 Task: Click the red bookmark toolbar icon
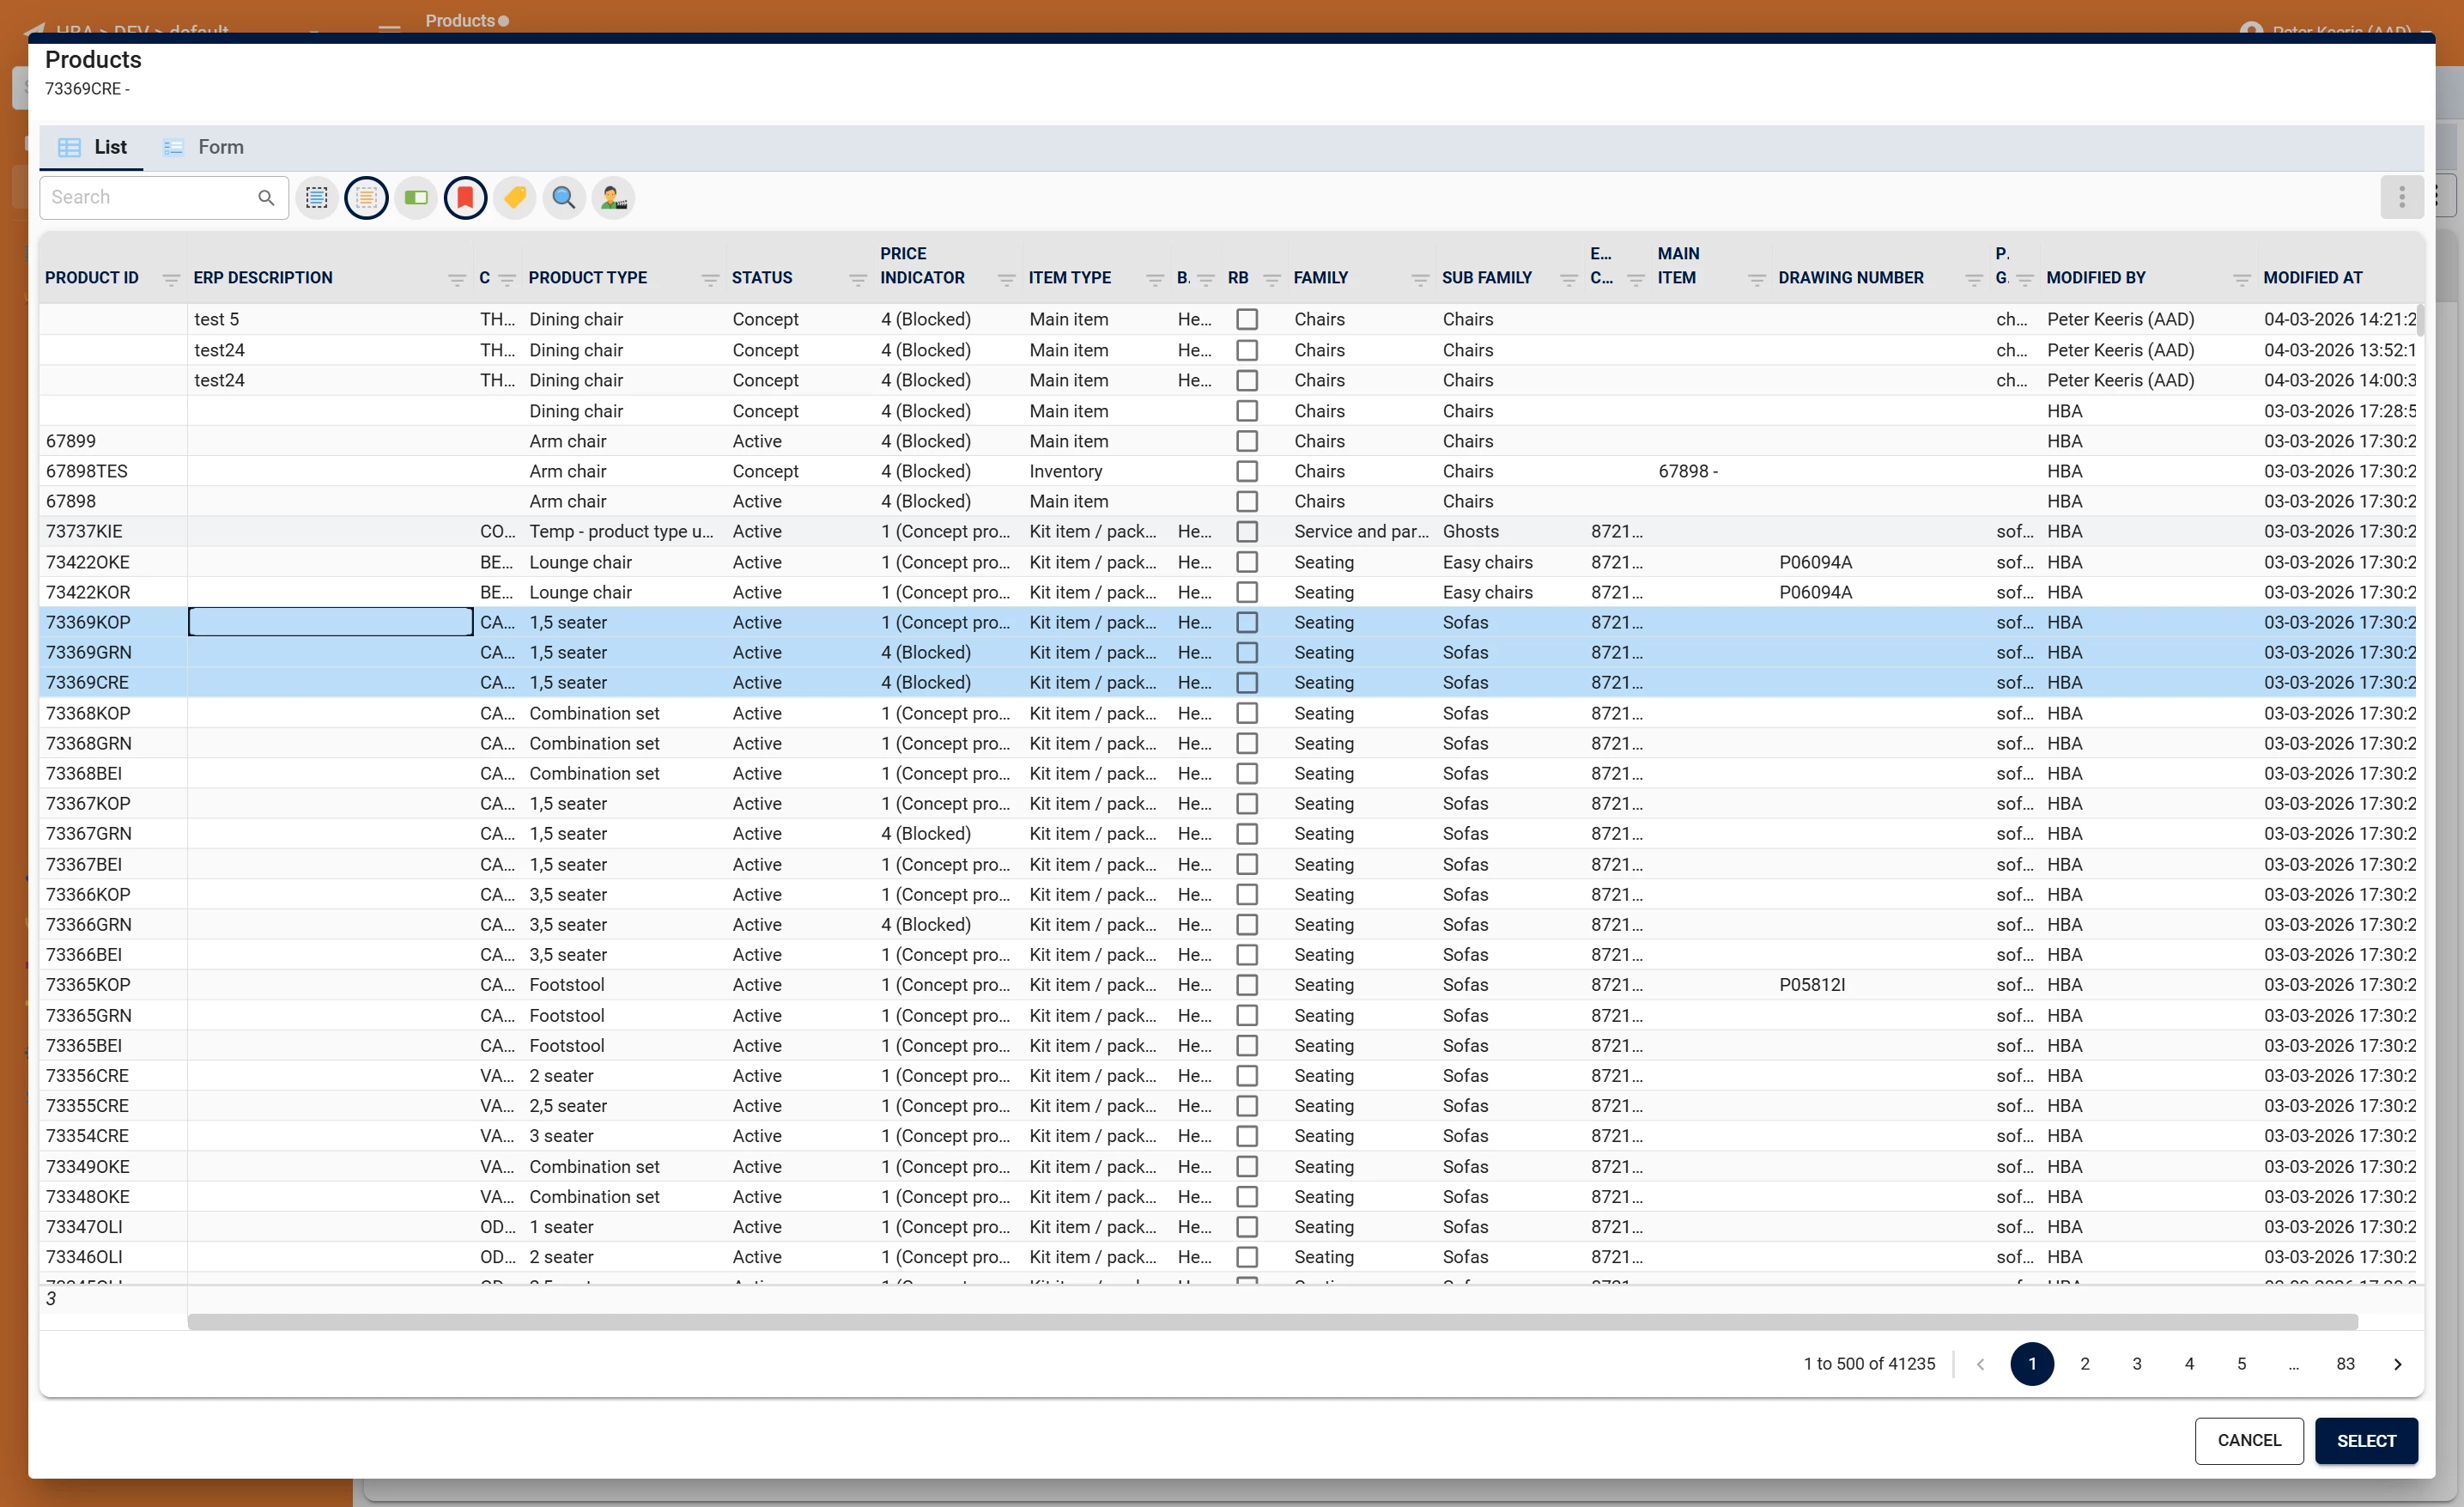tap(465, 198)
